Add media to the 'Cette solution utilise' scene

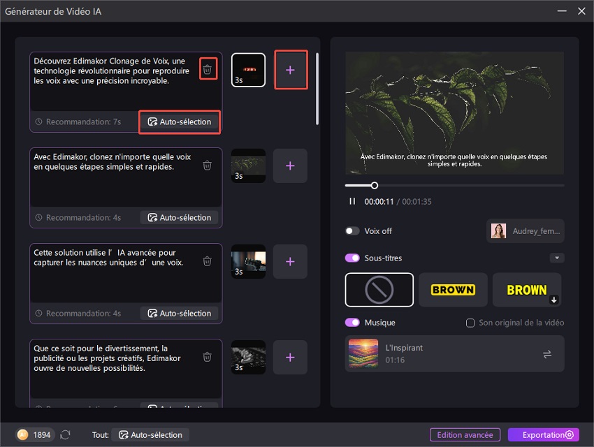click(x=290, y=261)
